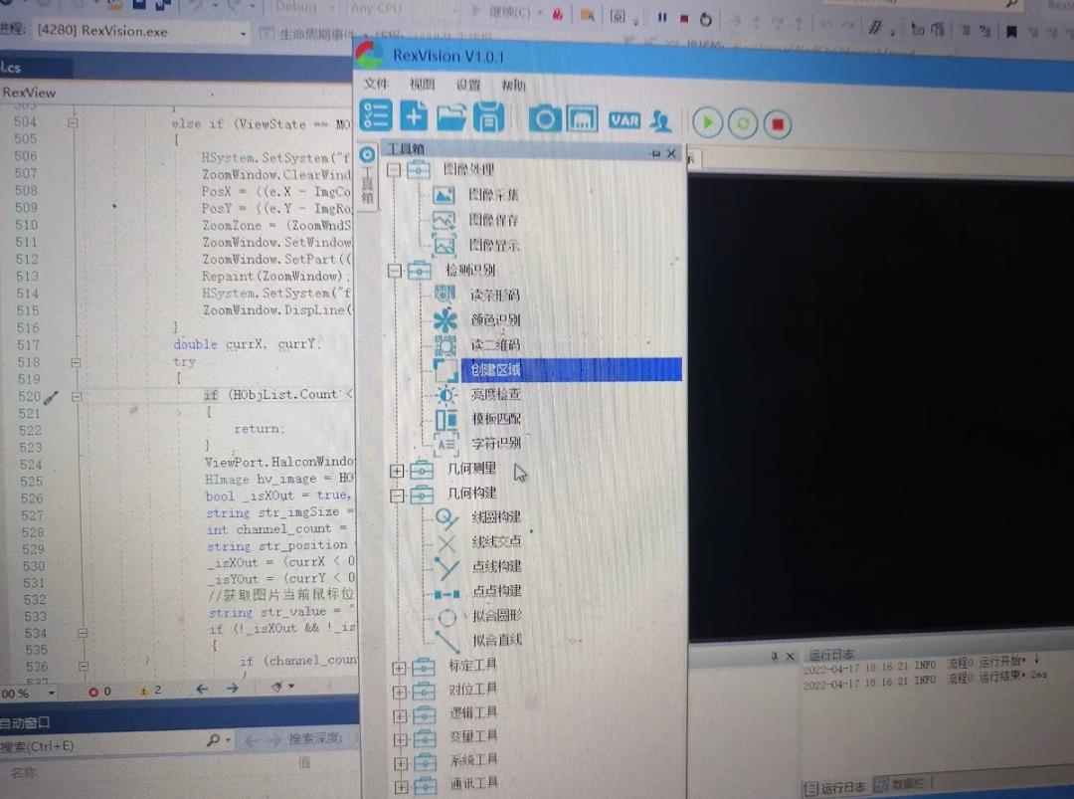Select the 图像采集 image acquisition tool icon

tap(444, 195)
